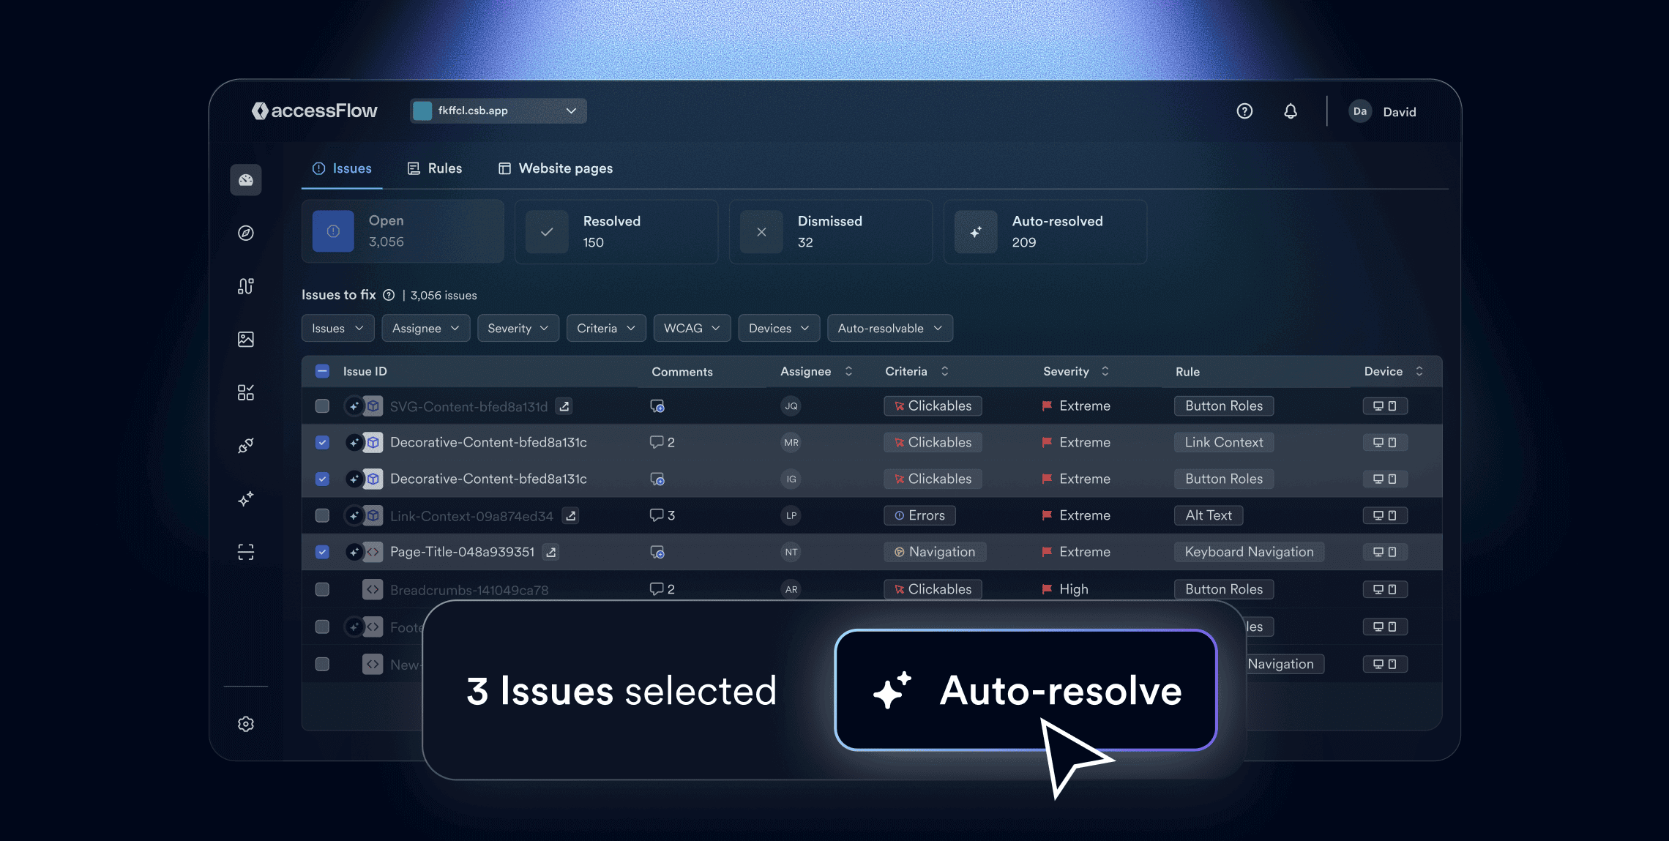Check the SVG-Content-bfed8a131d row checkbox

click(x=322, y=406)
